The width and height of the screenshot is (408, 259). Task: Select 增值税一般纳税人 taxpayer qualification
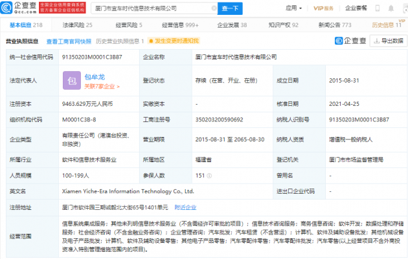click(x=350, y=140)
